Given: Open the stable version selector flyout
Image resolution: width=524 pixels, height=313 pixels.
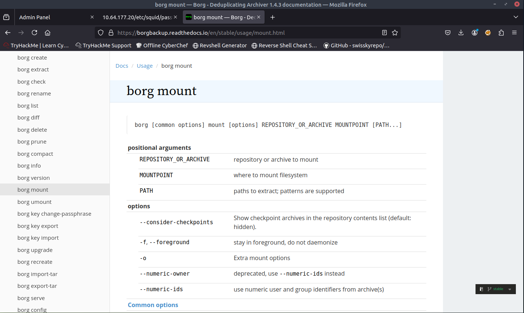Looking at the screenshot, I should tap(496, 289).
